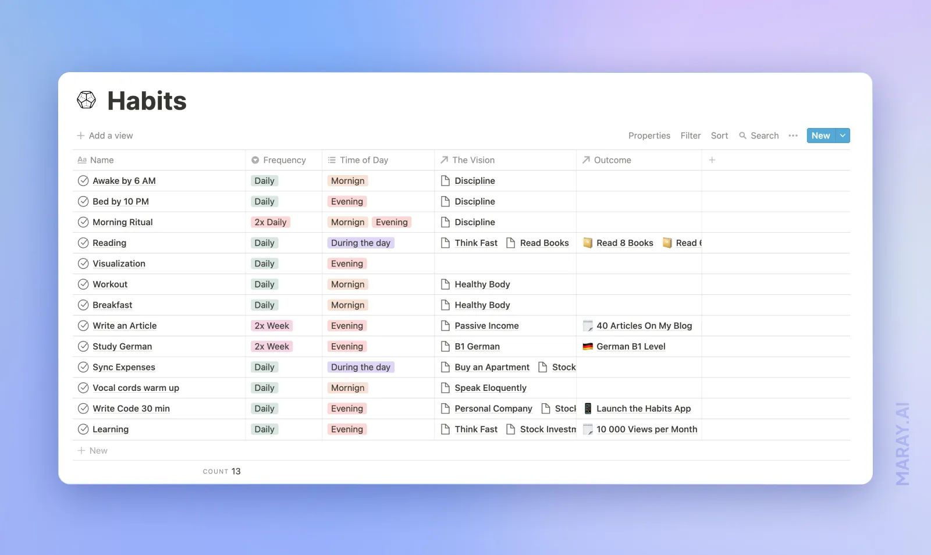Click the Aa icon on the Name column
Screen dimensions: 931x555
[x=81, y=159]
